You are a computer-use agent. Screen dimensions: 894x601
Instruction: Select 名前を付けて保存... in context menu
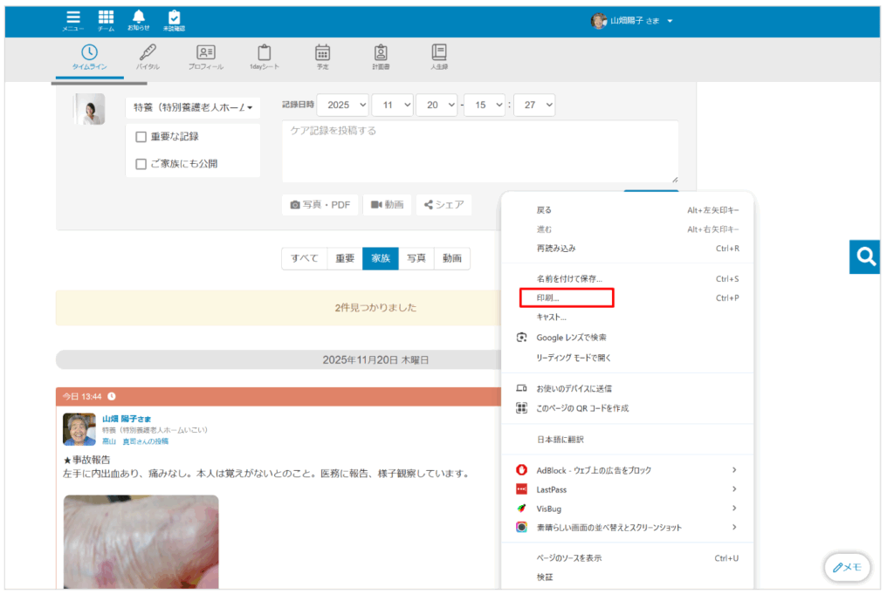pyautogui.click(x=569, y=279)
